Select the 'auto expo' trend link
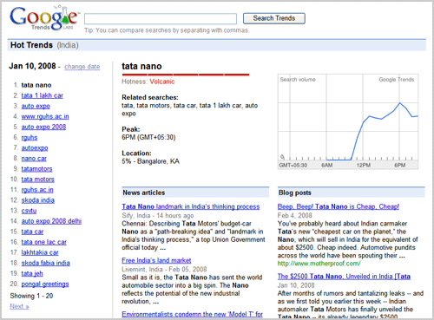Image resolution: width=434 pixels, height=320 pixels. (36, 106)
